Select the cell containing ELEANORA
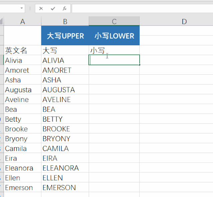Viewport: 213px width, 197px height. coord(65,168)
